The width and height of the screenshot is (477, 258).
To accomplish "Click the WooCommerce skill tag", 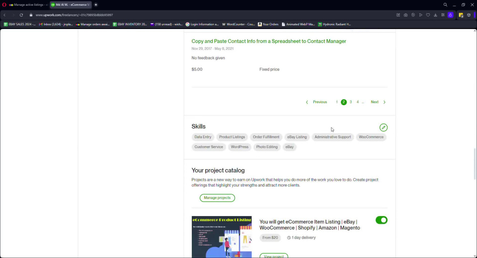I will pyautogui.click(x=371, y=137).
